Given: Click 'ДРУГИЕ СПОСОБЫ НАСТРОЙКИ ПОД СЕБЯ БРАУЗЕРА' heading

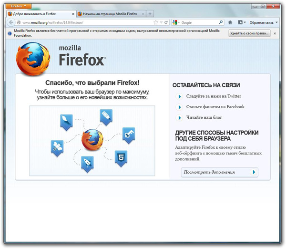Looking at the screenshot, I should click(217, 135).
